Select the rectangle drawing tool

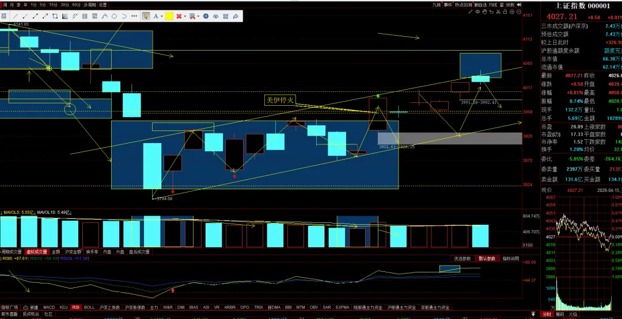[55, 16]
